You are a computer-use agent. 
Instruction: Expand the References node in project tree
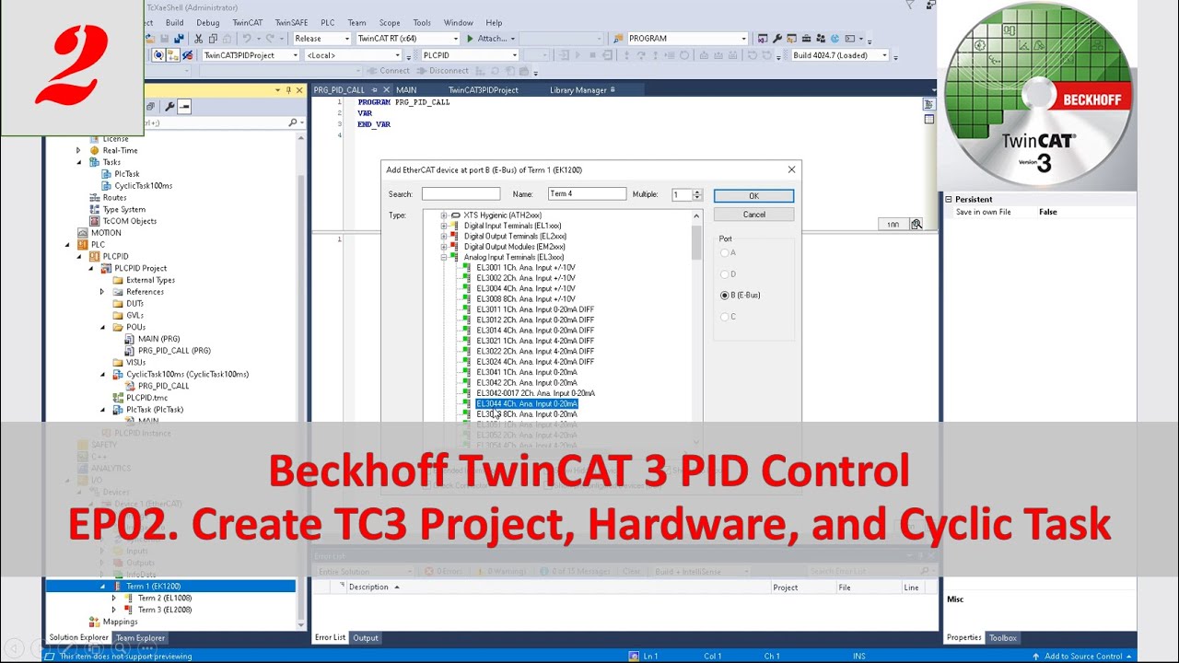(x=102, y=292)
